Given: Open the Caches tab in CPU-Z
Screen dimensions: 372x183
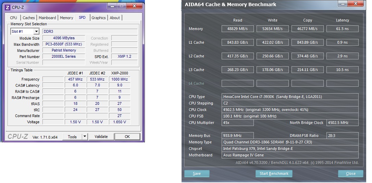Looking at the screenshot, I should 29,18.
